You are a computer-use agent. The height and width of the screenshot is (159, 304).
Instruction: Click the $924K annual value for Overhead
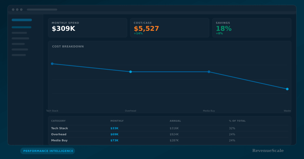point(174,134)
